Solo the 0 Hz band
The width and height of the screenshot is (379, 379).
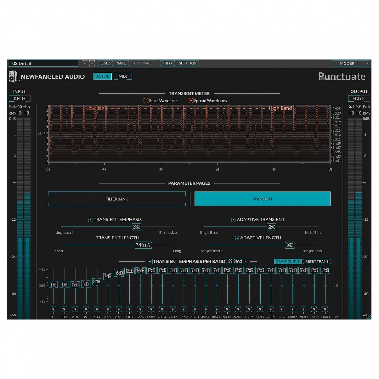pos(53,309)
